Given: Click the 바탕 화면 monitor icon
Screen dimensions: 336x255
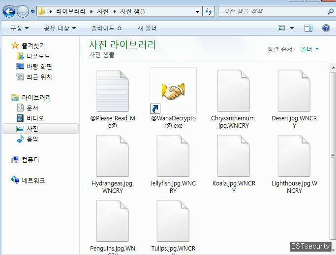Looking at the screenshot, I should point(20,66).
